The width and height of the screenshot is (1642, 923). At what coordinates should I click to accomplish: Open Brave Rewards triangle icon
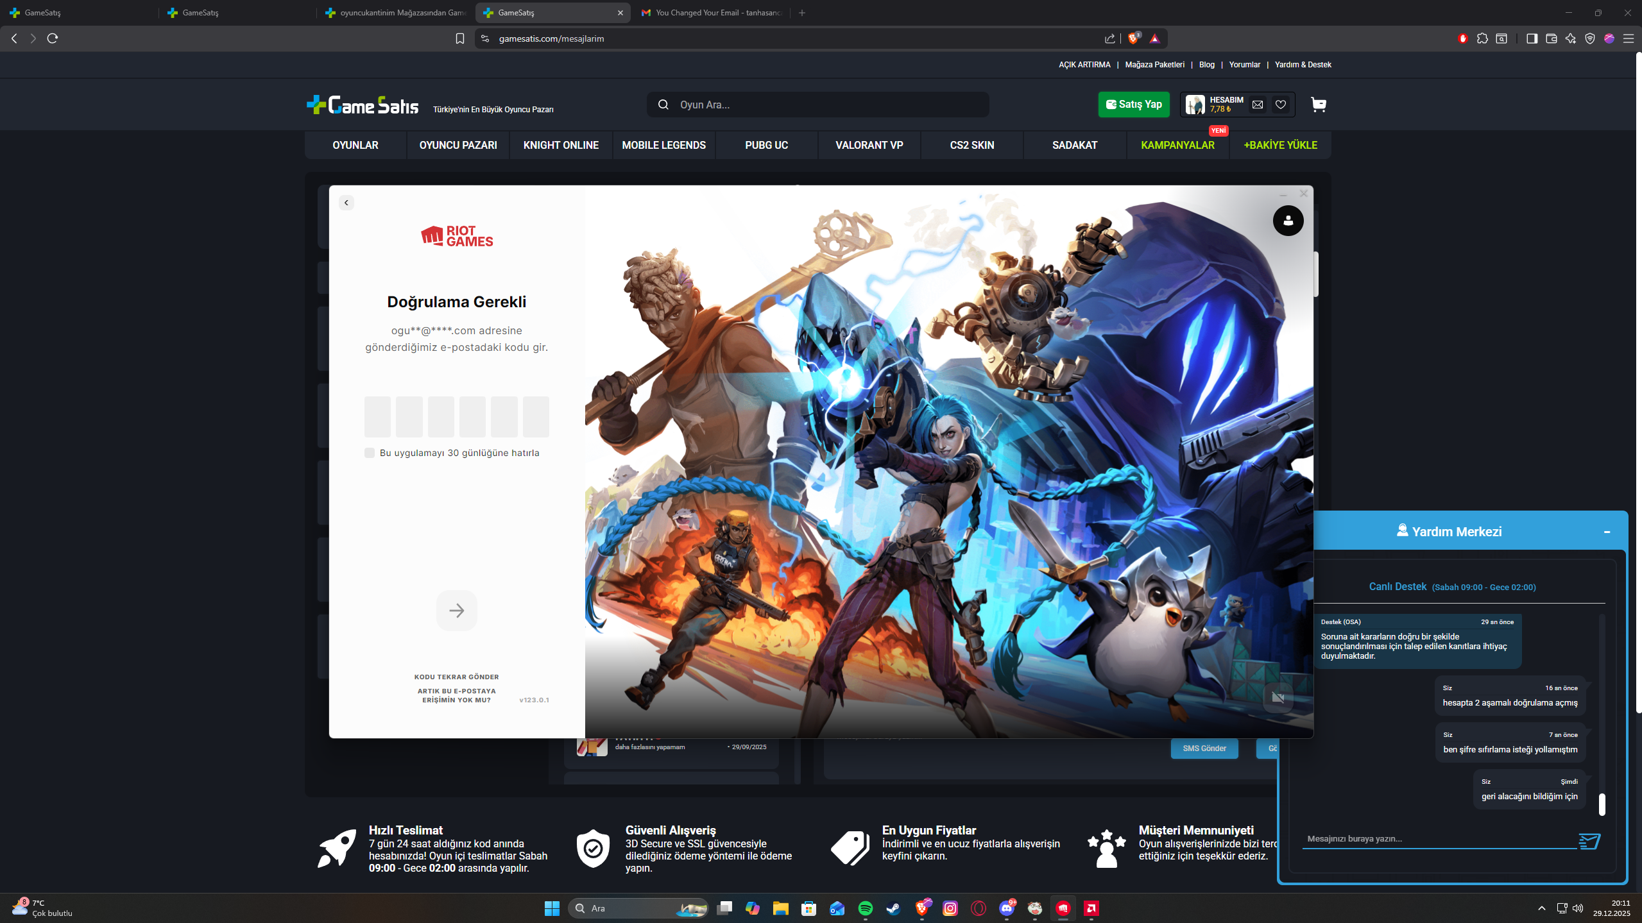[x=1154, y=38]
